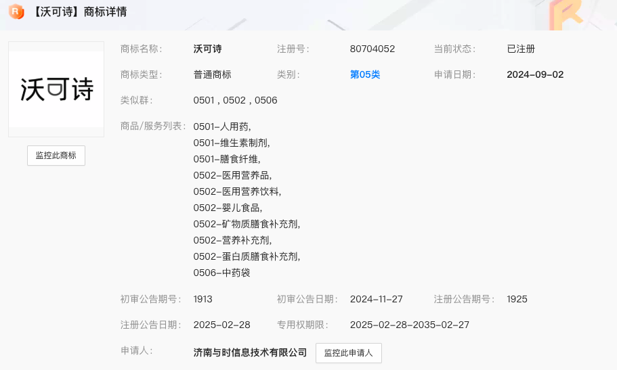Click the 商品/服务列表 label

click(153, 126)
